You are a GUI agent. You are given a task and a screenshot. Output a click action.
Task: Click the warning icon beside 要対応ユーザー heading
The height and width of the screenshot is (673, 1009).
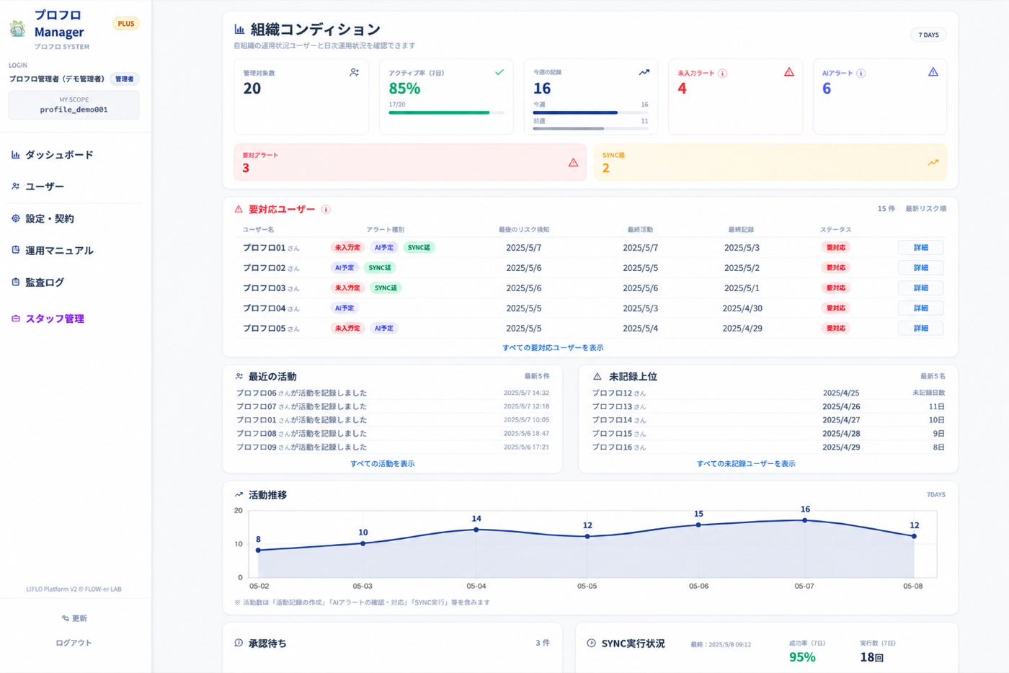coord(239,209)
